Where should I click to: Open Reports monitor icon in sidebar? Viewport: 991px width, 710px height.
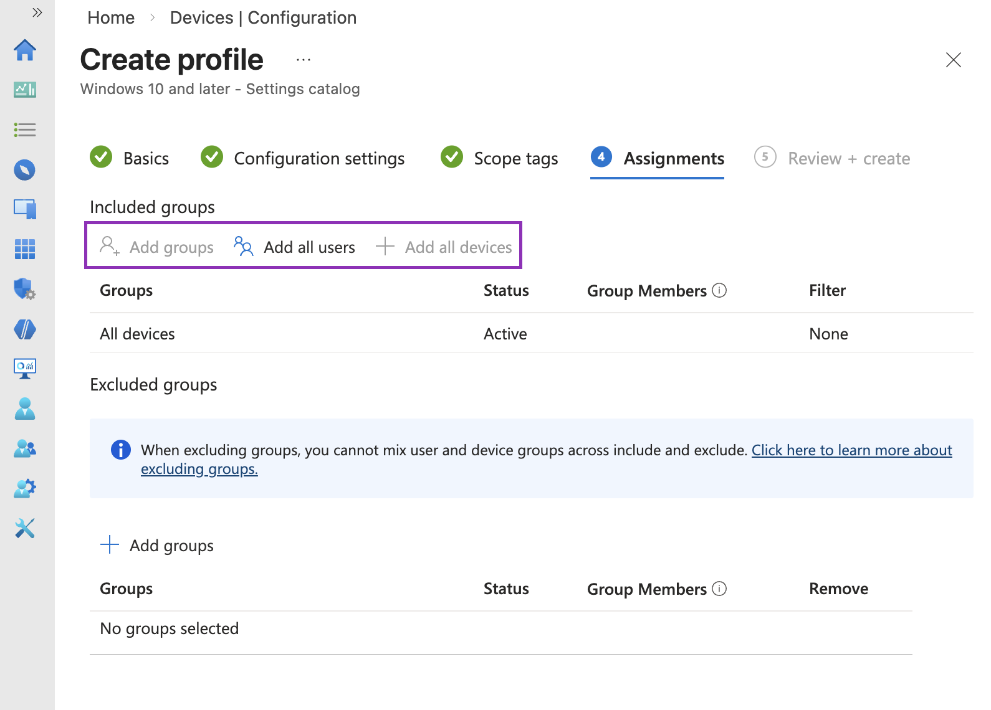pyautogui.click(x=25, y=369)
